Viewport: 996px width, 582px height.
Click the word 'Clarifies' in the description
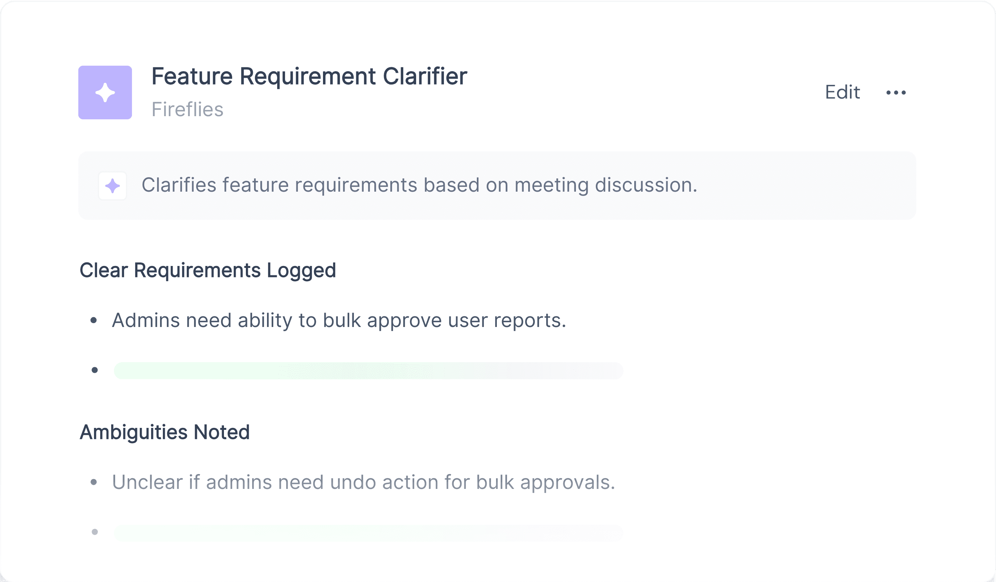(x=179, y=185)
